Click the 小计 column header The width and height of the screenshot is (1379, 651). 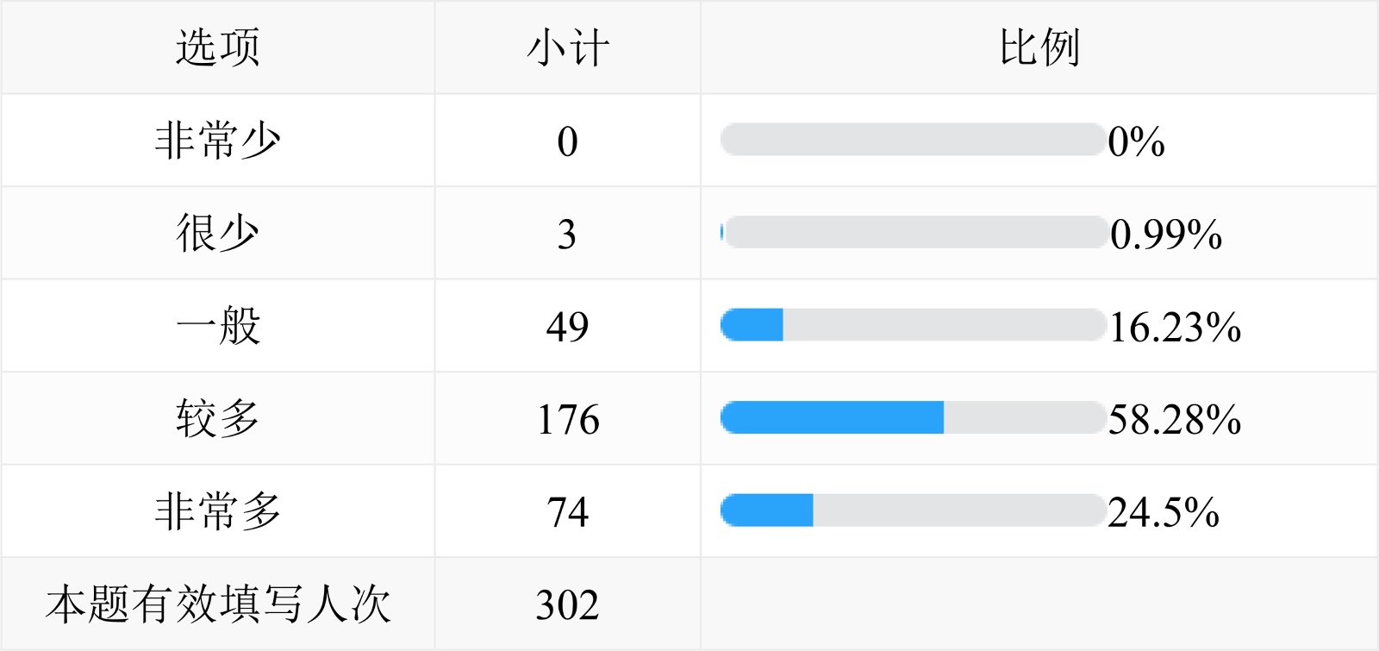point(568,47)
